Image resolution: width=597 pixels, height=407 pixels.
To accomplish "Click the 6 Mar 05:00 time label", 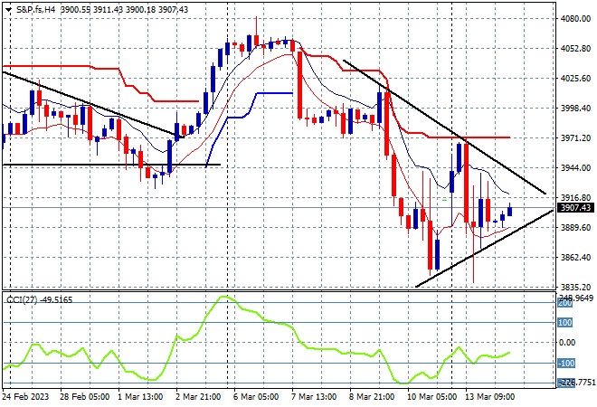I will pos(256,397).
